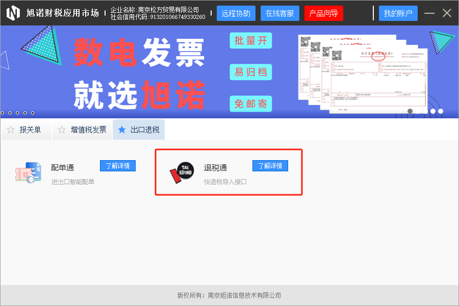Screen dimensions: 459x306
Task: Click the 快退税导入接口 description
Action: point(225,182)
